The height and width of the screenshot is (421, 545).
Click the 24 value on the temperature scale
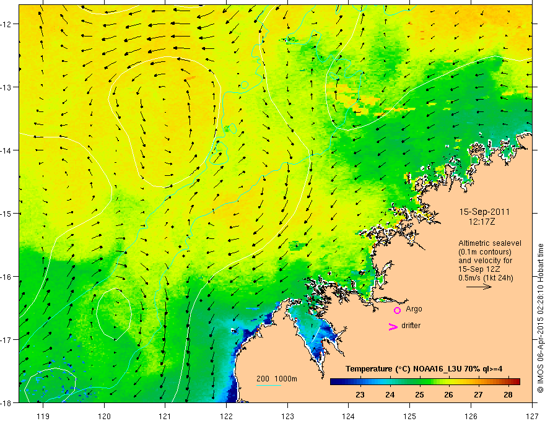(390, 394)
